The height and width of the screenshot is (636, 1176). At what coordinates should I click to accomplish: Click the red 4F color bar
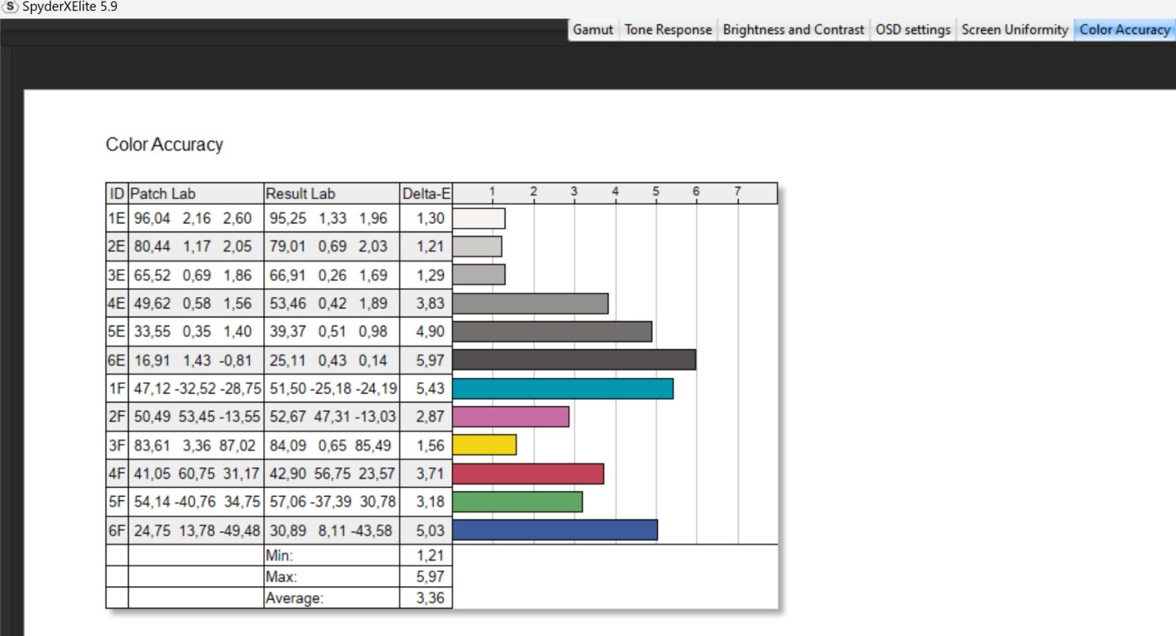tap(528, 474)
